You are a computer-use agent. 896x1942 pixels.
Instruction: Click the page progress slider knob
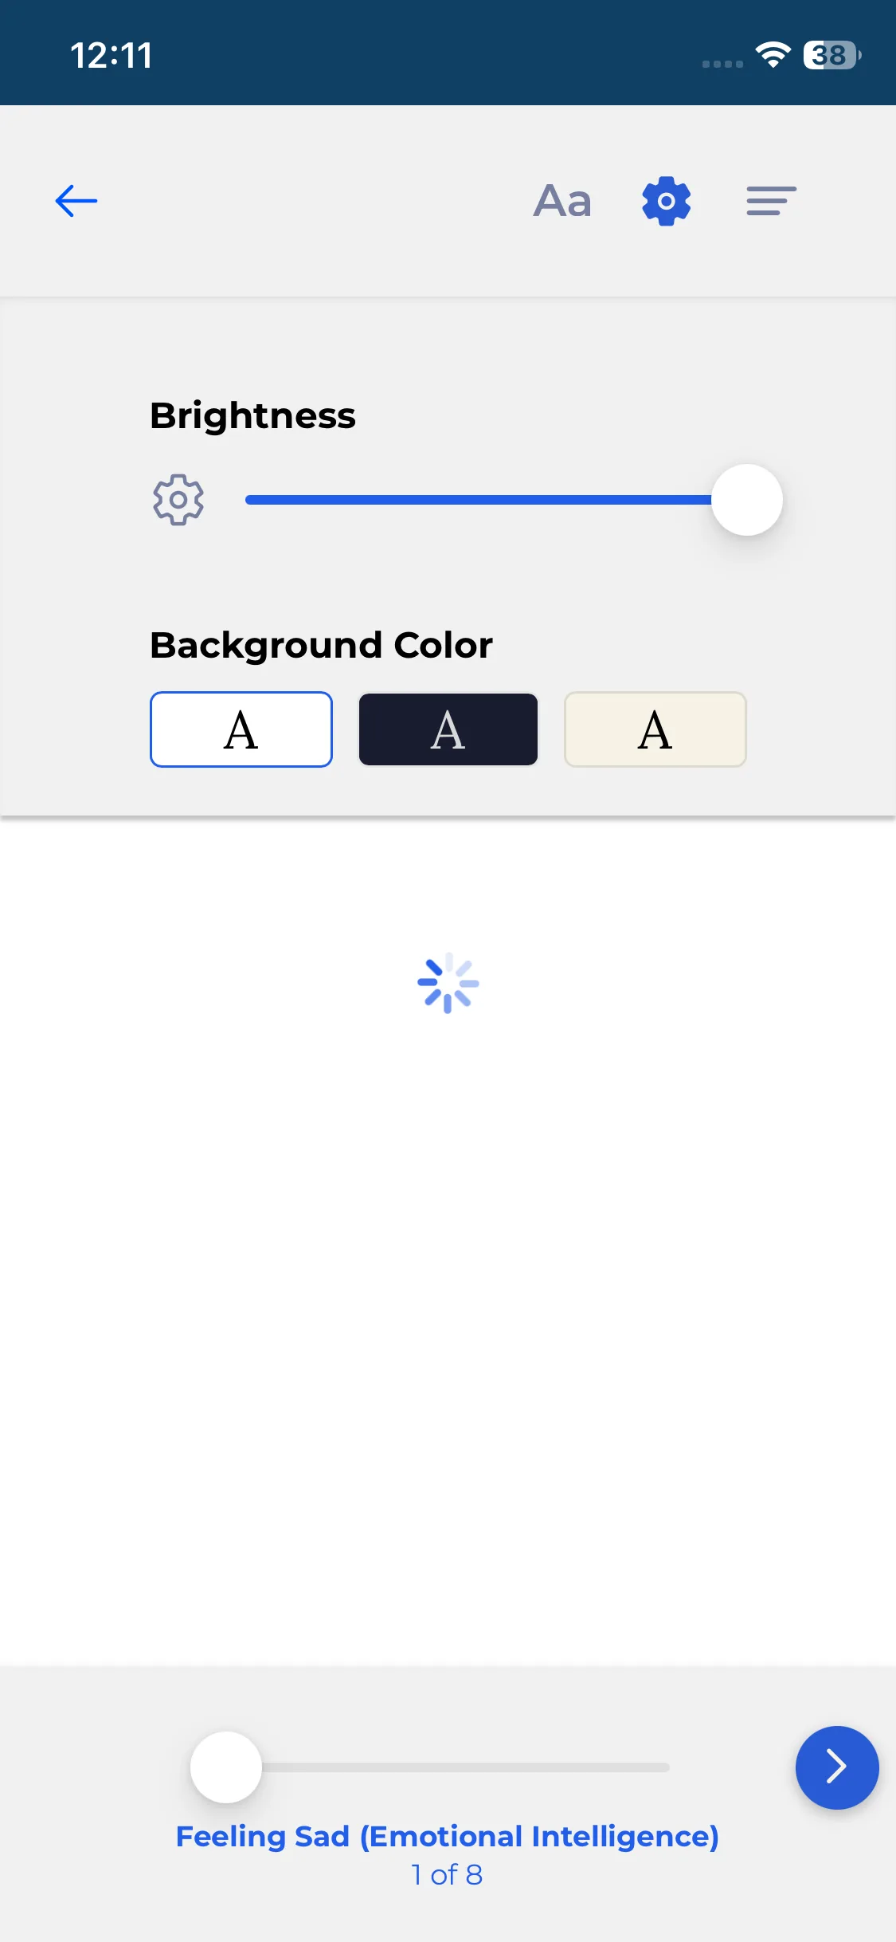[x=226, y=1767]
